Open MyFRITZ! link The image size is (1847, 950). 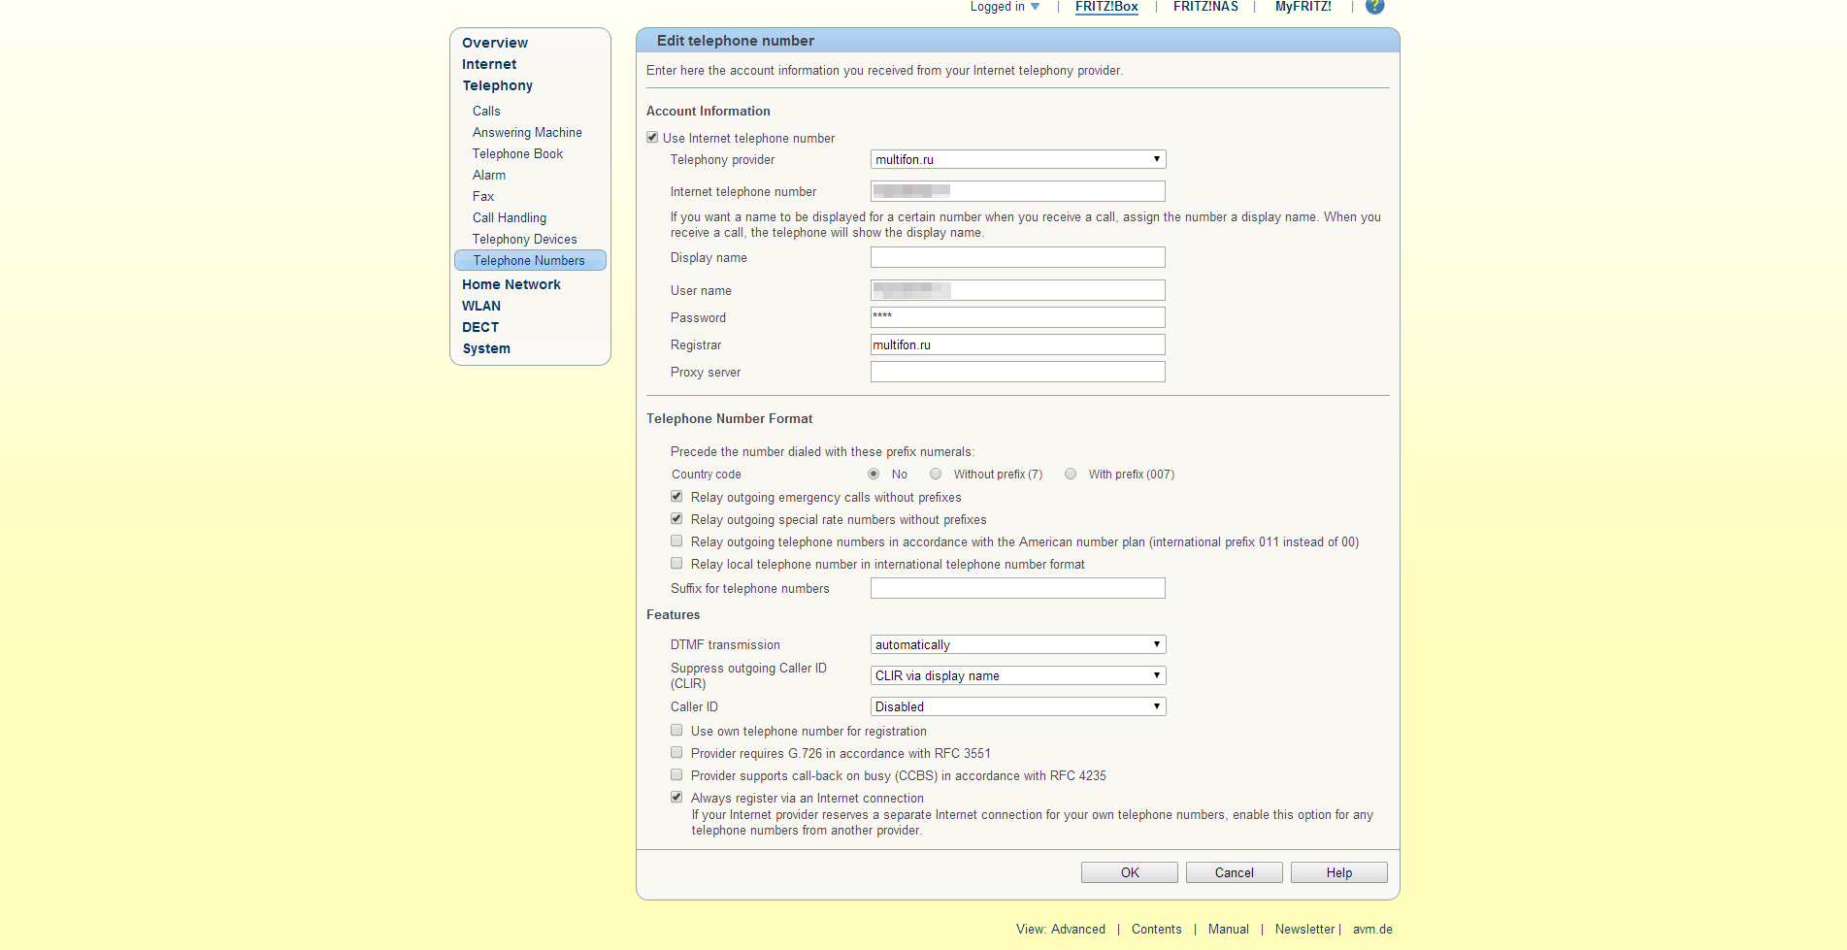click(1303, 7)
